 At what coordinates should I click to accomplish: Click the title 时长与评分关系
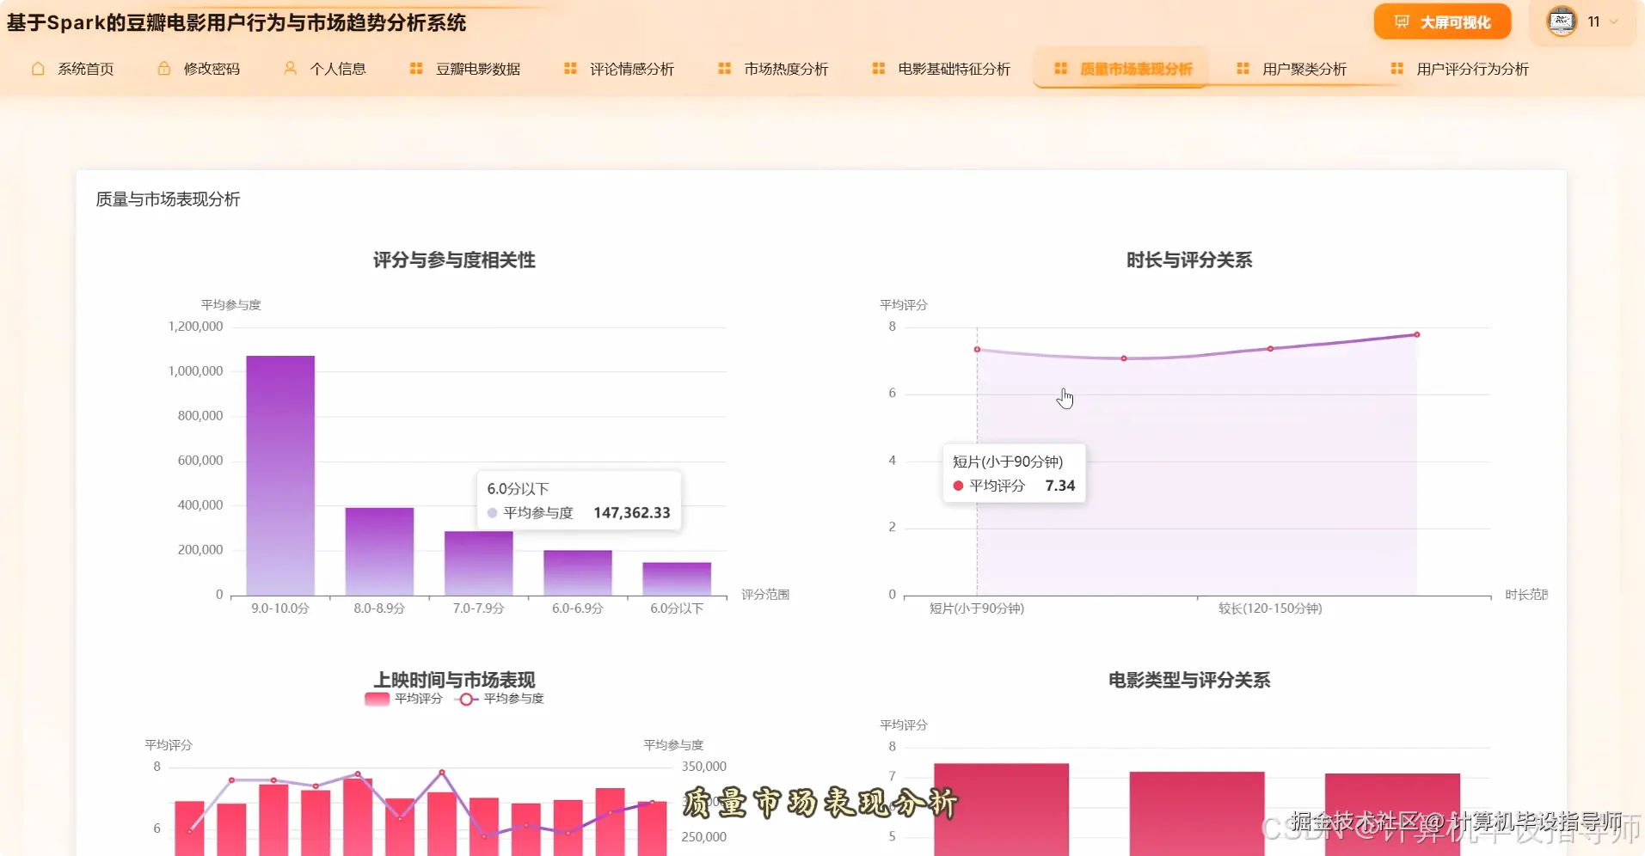[1189, 260]
